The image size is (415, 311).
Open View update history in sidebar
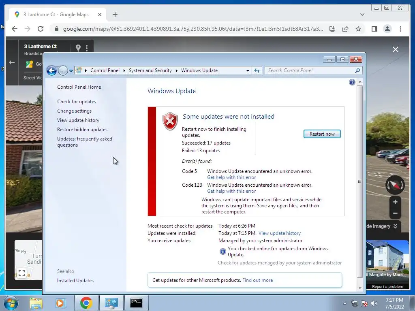[78, 120]
